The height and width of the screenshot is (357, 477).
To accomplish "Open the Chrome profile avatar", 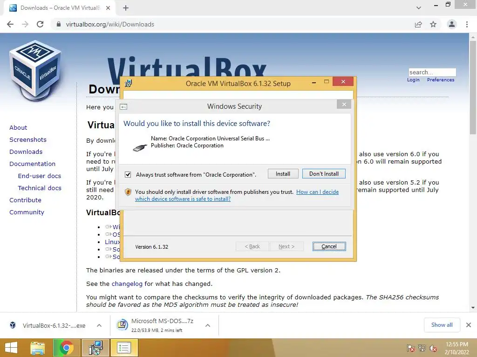I will (452, 24).
